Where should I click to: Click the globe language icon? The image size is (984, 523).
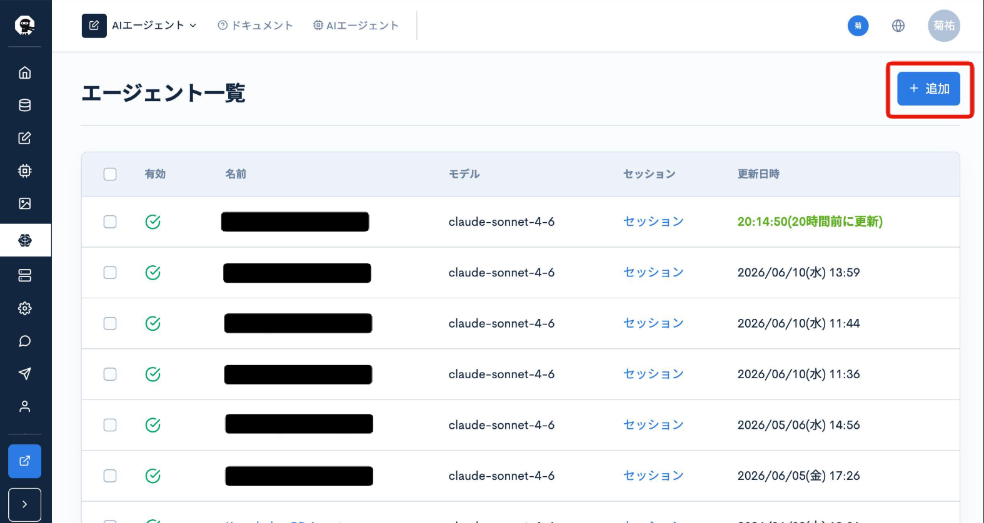pos(898,26)
